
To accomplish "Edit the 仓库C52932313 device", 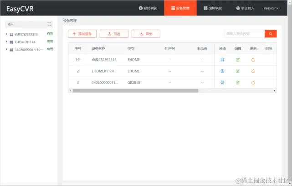I will point(238,60).
